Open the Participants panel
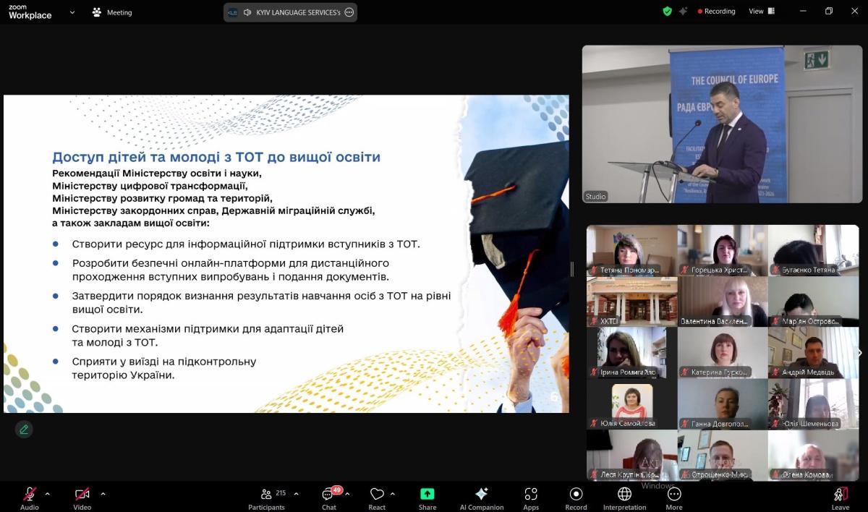 click(266, 497)
